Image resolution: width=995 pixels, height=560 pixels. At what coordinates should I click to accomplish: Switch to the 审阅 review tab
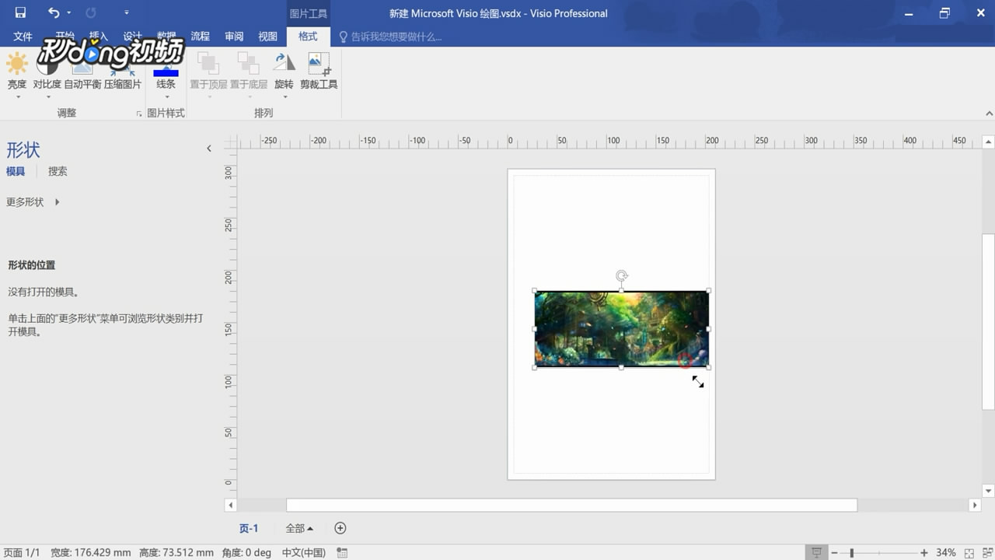click(x=234, y=37)
